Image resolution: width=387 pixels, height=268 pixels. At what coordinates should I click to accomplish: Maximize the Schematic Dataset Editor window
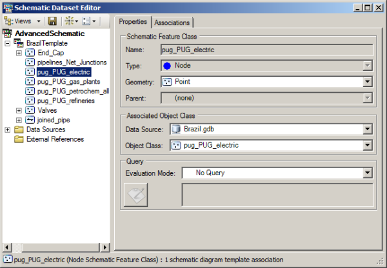click(x=368, y=8)
